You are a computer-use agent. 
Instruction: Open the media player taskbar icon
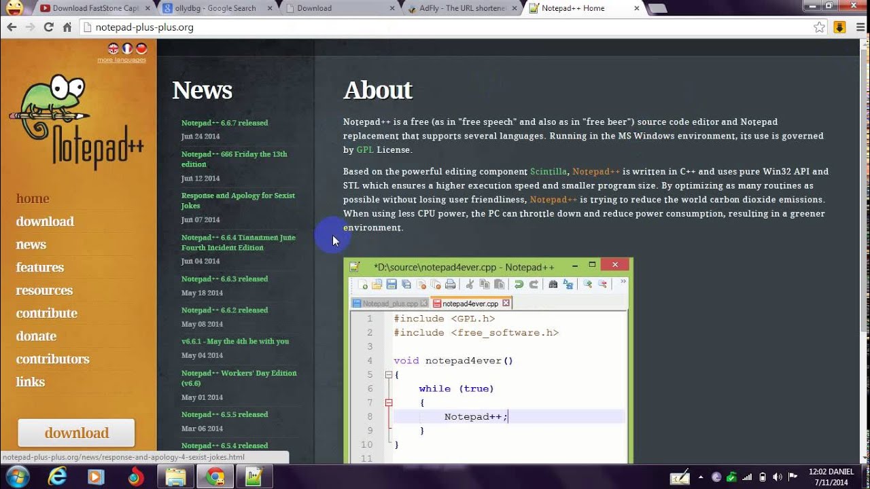(97, 477)
